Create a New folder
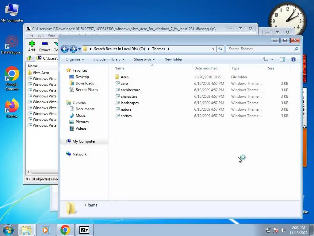The height and width of the screenshot is (236, 314). point(173,59)
